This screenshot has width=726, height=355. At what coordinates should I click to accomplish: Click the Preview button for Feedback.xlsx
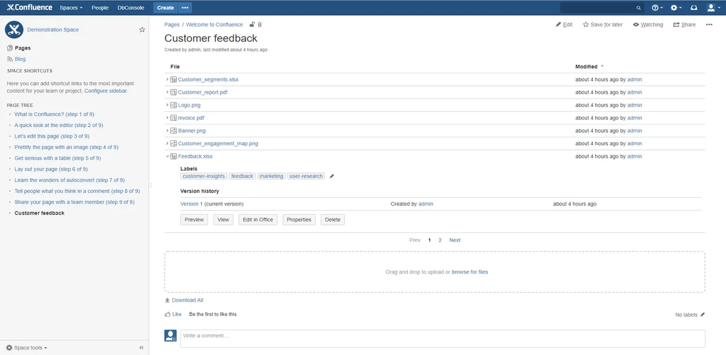coord(194,220)
